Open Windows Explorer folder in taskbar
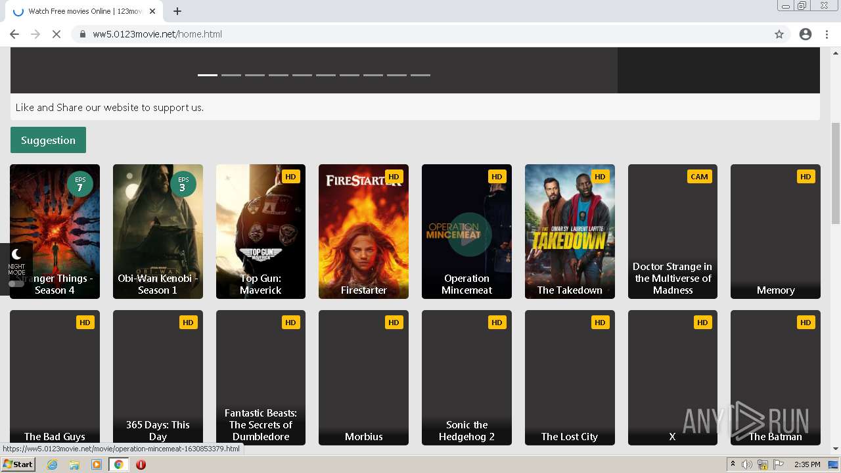This screenshot has height=473, width=841. (x=74, y=464)
